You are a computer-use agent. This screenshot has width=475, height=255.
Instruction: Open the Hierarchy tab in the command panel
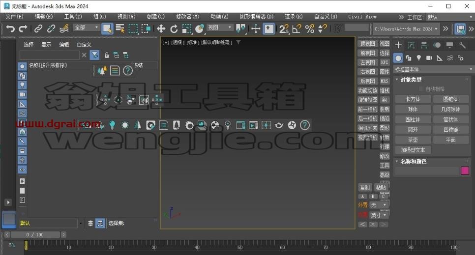click(x=424, y=45)
